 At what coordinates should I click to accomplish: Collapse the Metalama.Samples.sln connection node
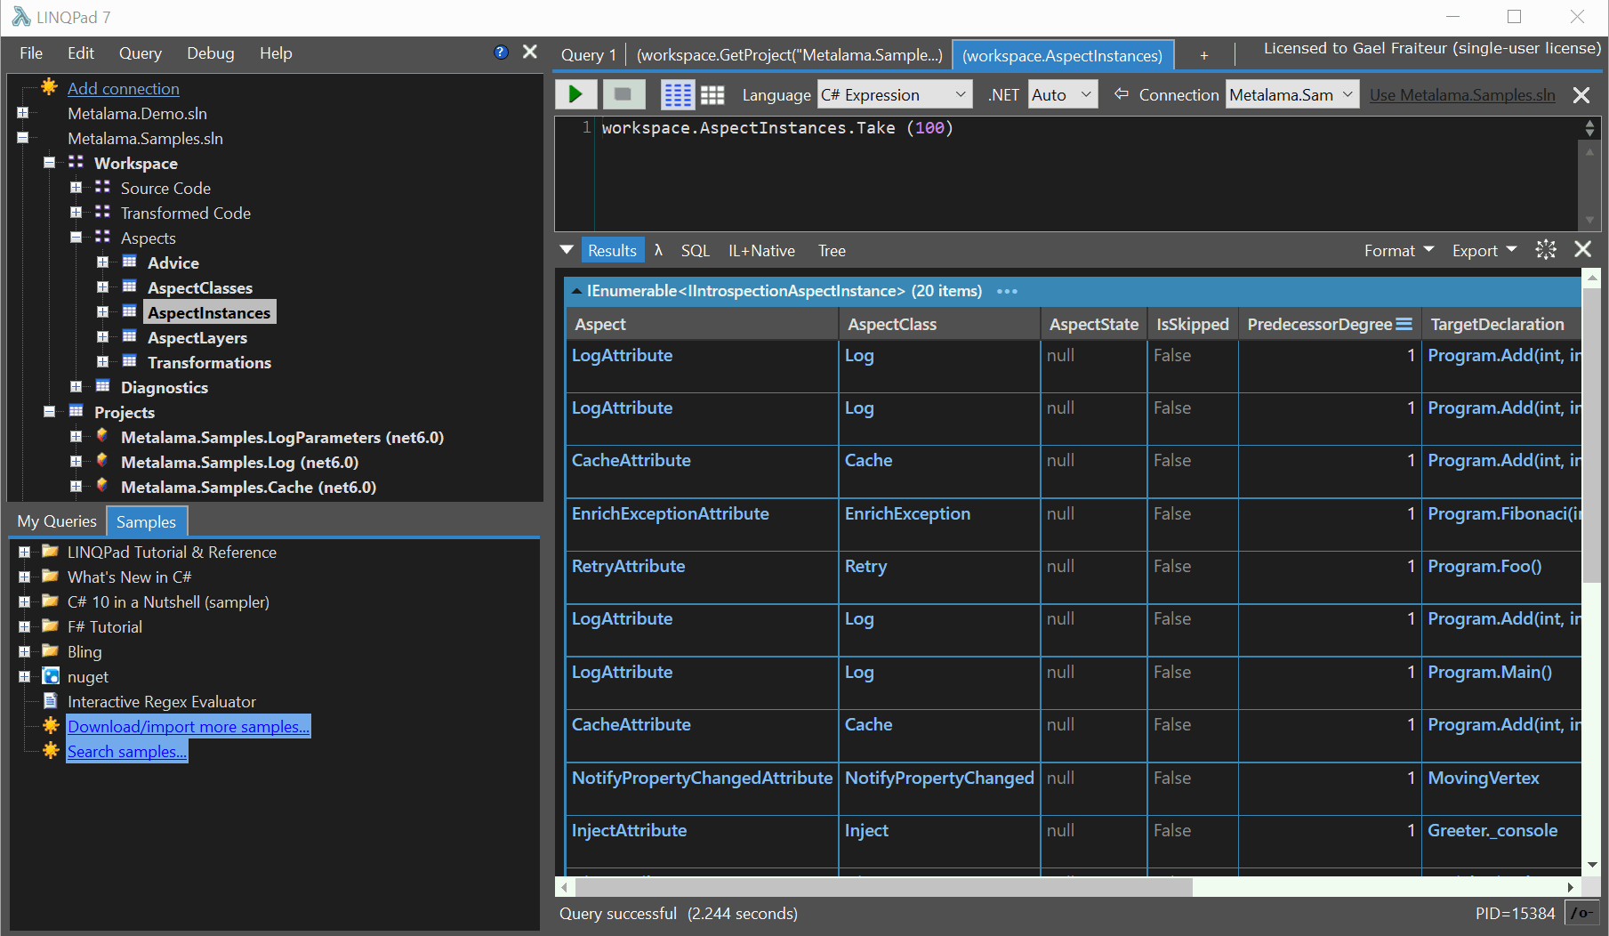tap(23, 138)
